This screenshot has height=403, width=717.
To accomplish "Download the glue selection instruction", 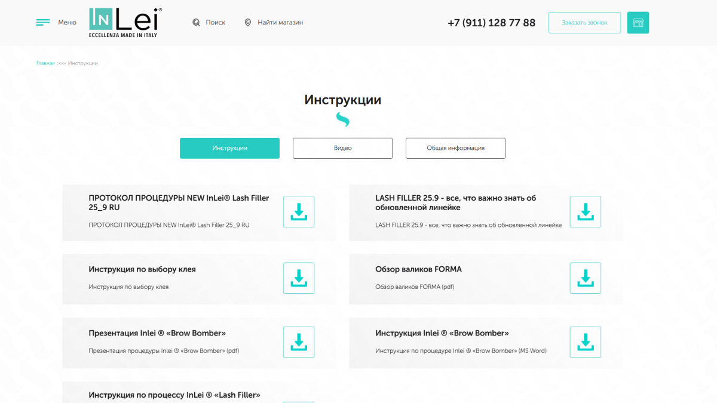I will click(x=299, y=278).
